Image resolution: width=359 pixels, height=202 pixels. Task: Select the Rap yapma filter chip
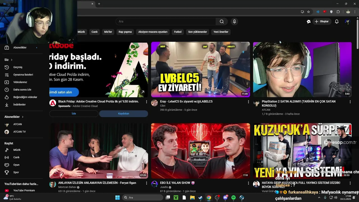point(125,32)
